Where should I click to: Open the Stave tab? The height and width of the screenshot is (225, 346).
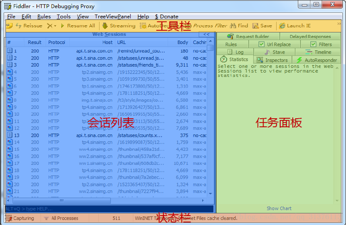[274, 52]
